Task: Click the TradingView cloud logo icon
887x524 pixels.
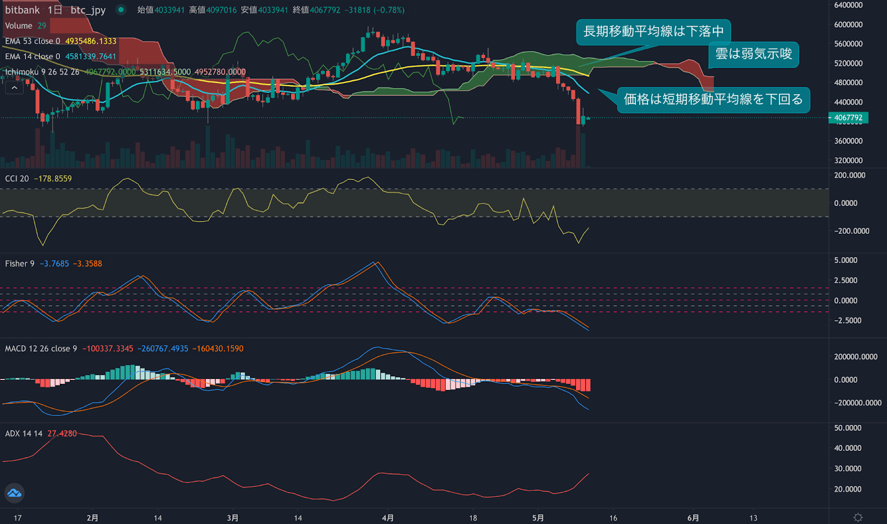Action: coord(14,492)
